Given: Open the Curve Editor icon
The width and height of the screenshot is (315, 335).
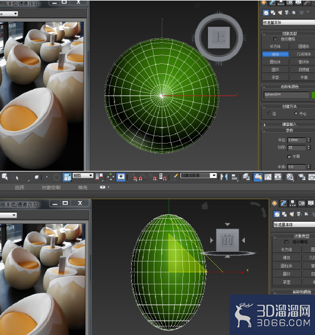Looking at the screenshot, I should coord(268,177).
